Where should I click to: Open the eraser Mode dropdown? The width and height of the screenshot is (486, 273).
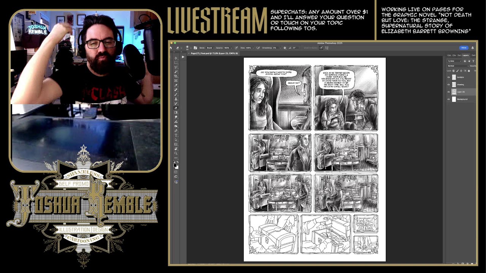coord(211,48)
